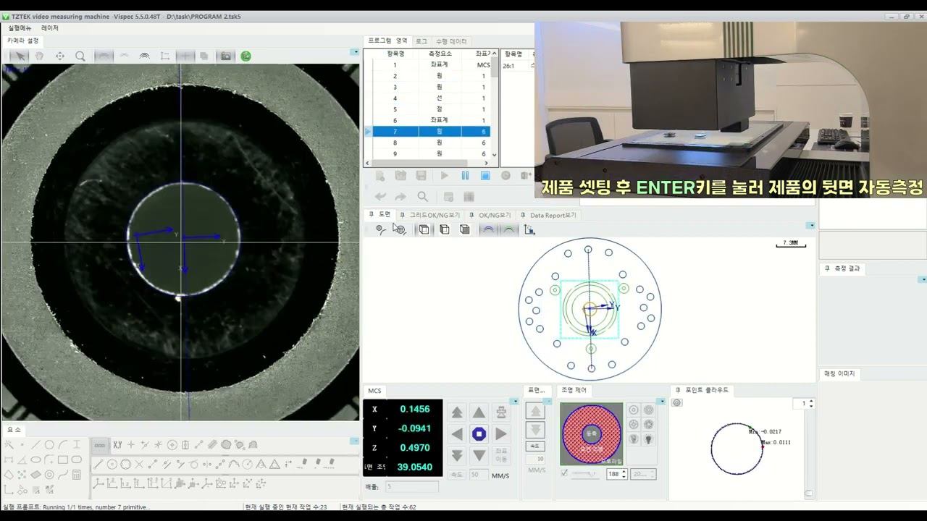
Task: Click the magnifier zoom tool in camera toolbar
Action: click(80, 56)
